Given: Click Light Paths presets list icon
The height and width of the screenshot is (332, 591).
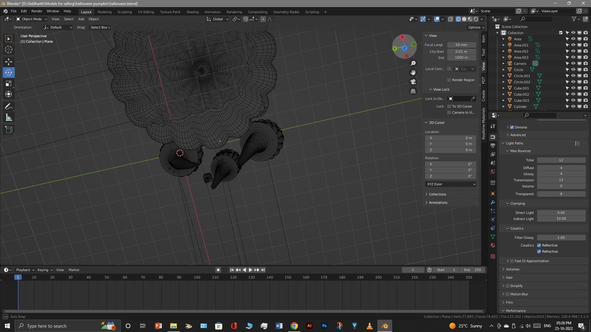Looking at the screenshot, I should (577, 143).
